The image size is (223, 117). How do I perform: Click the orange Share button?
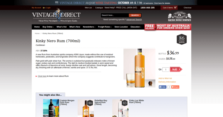pyautogui.click(x=175, y=87)
